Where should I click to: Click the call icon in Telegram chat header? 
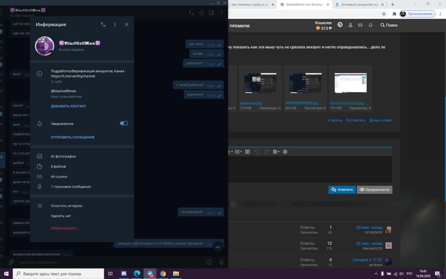(191, 13)
